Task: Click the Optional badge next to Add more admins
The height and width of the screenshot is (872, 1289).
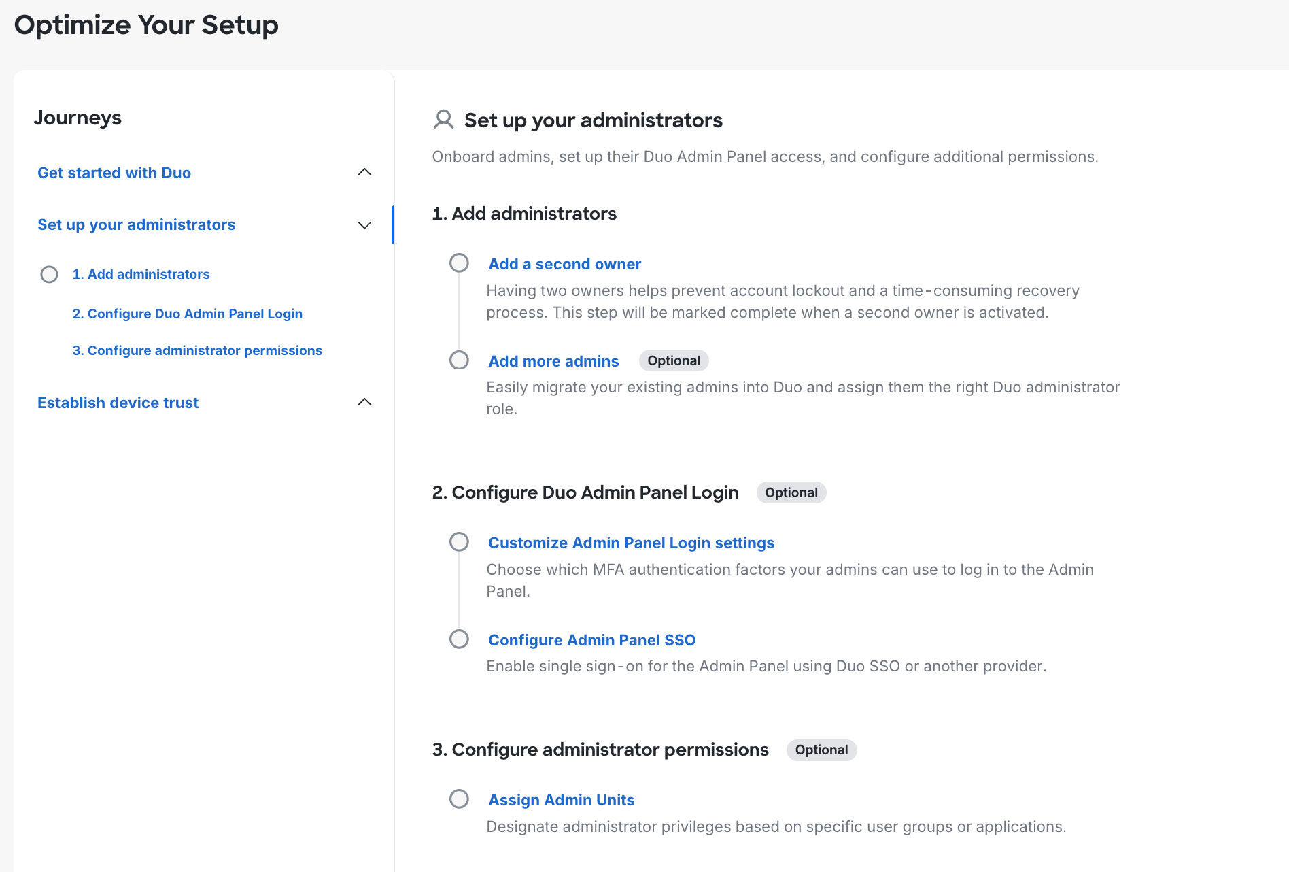Action: (674, 360)
